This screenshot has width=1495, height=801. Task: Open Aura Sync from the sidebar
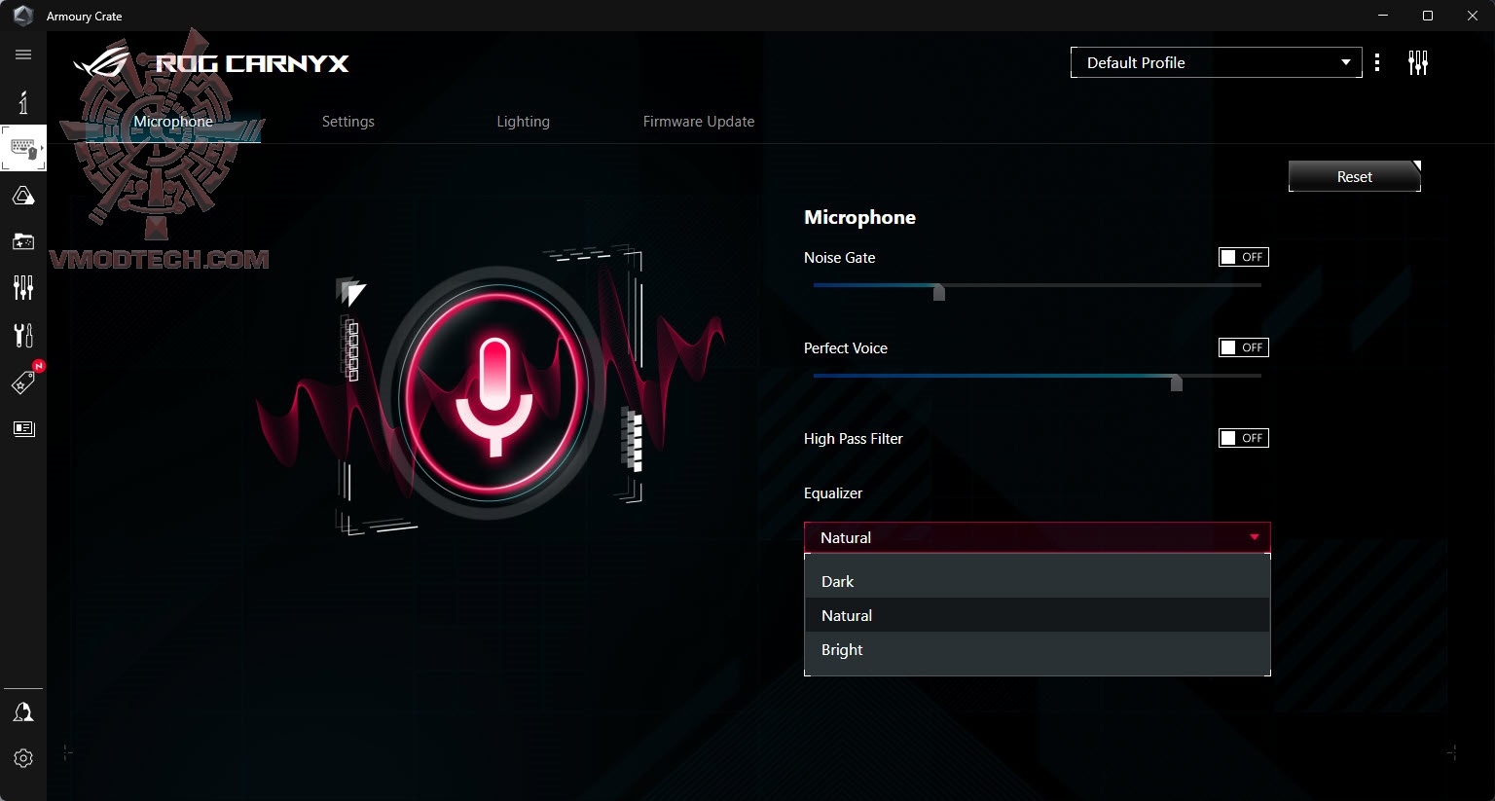(23, 195)
